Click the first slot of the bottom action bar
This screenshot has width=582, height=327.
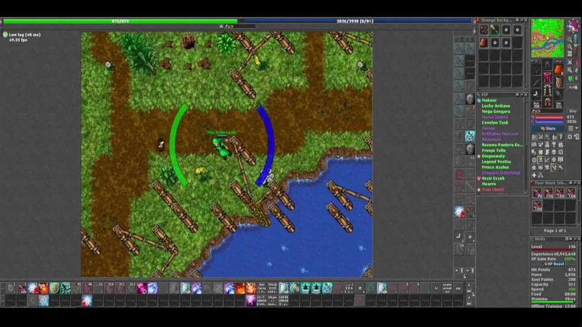[x=10, y=287]
